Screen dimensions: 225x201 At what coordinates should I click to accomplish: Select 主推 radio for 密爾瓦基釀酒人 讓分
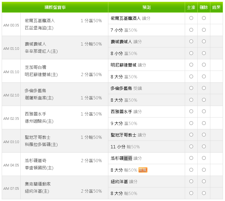click(x=191, y=18)
